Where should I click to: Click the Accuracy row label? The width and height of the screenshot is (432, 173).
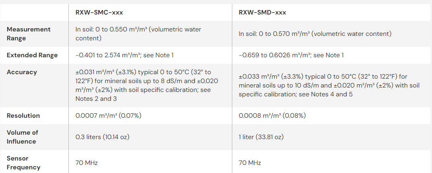(x=22, y=72)
